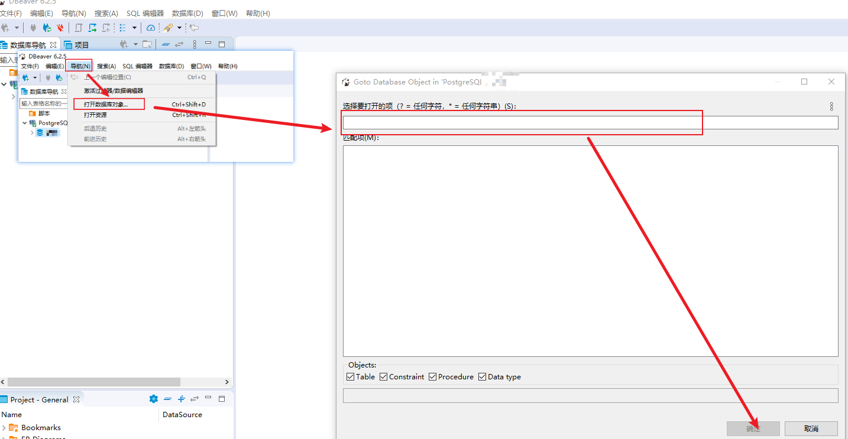Open the dashboard gauge icon in toolbar
848x439 pixels.
[151, 28]
